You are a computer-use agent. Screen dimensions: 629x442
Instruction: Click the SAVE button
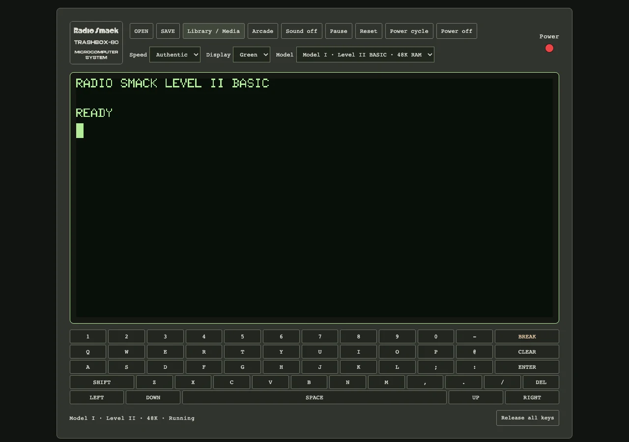point(168,31)
